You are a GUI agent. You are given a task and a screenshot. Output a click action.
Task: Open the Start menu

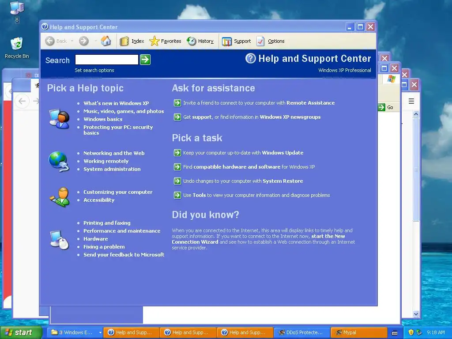click(x=21, y=332)
